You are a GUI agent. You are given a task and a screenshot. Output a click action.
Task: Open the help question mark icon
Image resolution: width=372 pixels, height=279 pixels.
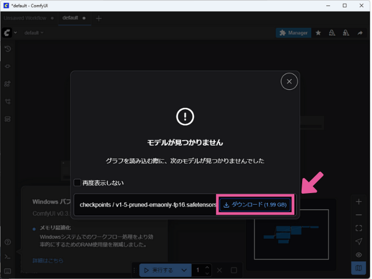[x=8, y=242]
